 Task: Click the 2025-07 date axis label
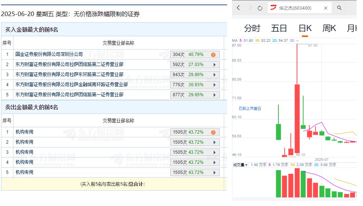tap(321, 160)
